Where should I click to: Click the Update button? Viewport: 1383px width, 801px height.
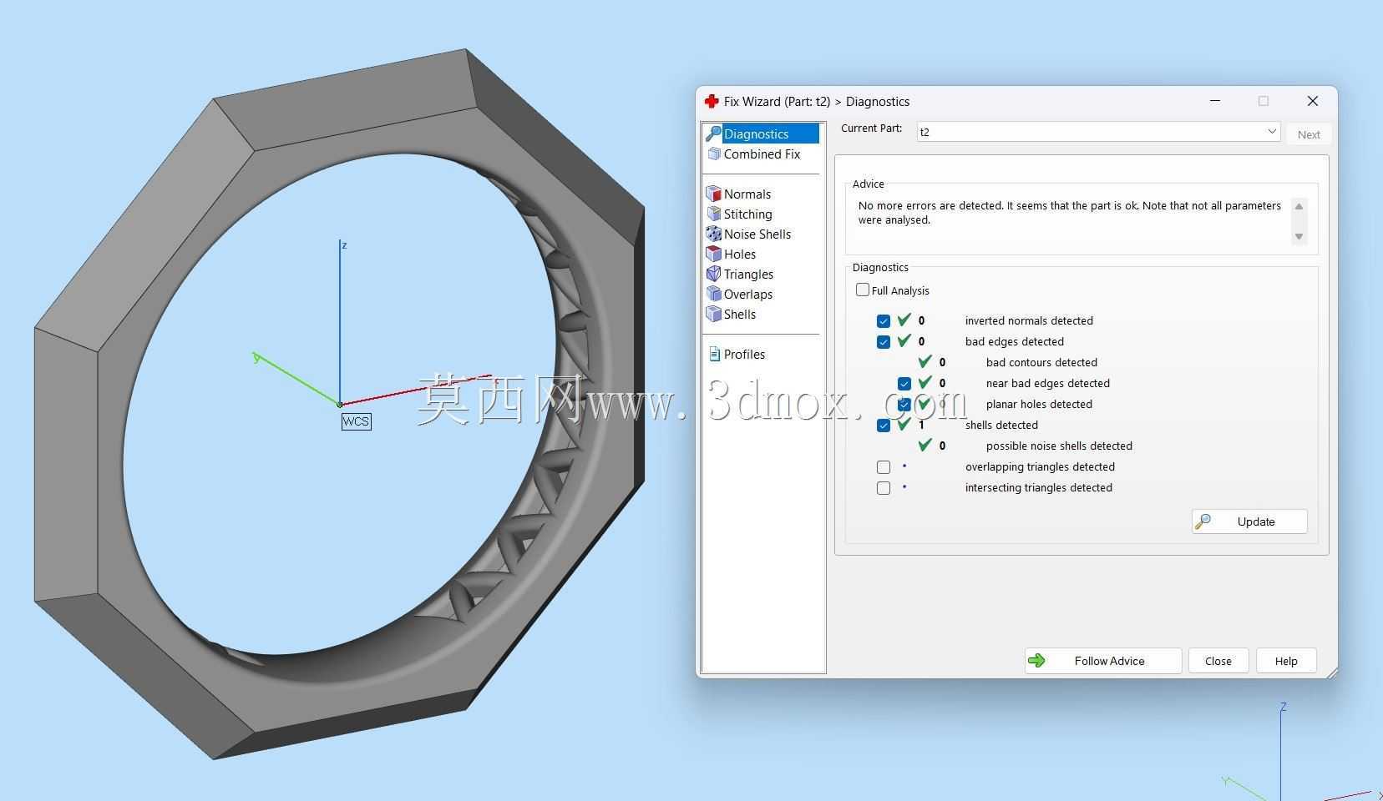[x=1249, y=521]
